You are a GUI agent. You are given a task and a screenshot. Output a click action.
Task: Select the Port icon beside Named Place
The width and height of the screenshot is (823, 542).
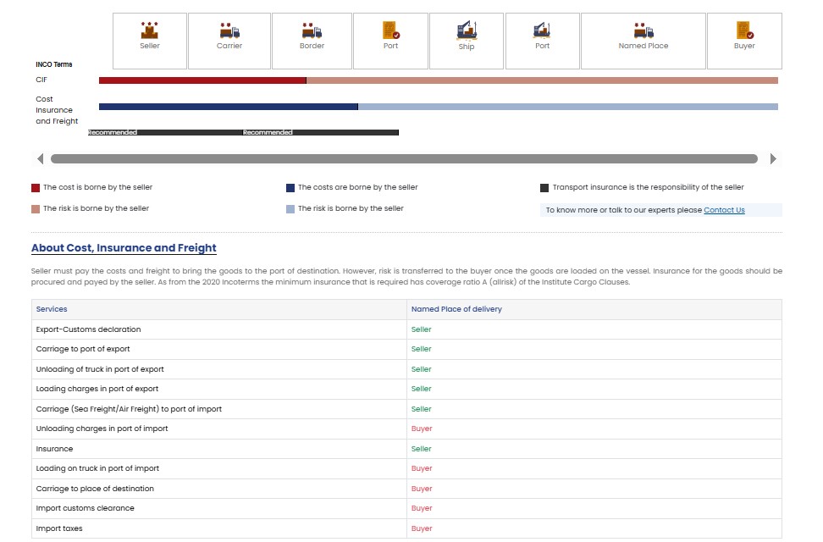[543, 30]
